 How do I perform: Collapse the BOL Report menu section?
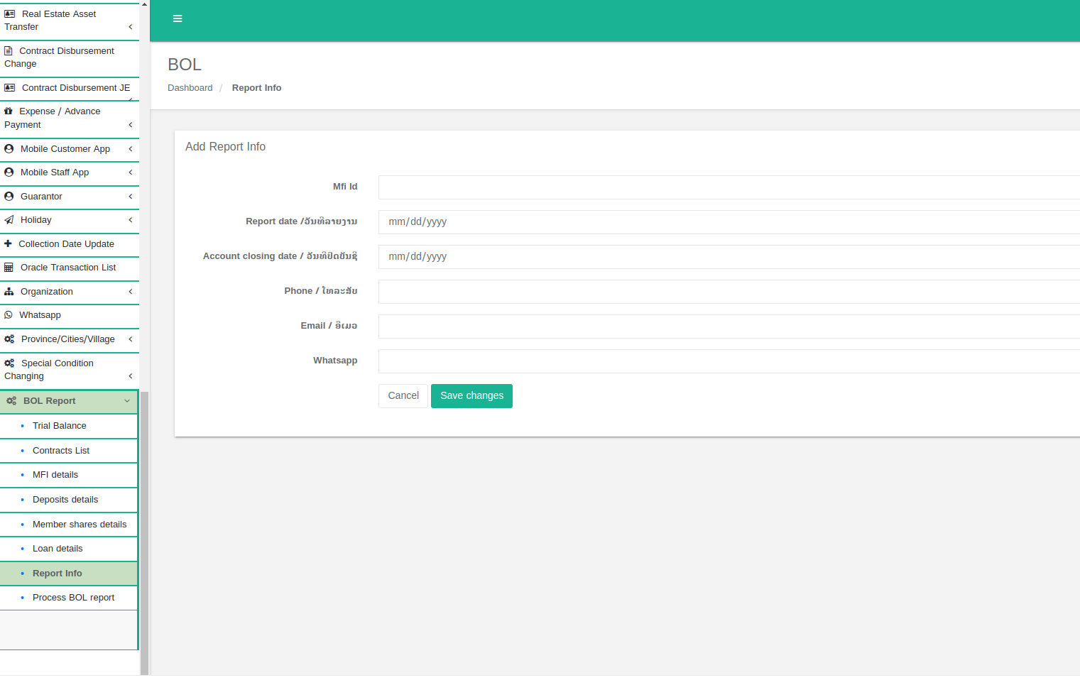[x=127, y=401]
